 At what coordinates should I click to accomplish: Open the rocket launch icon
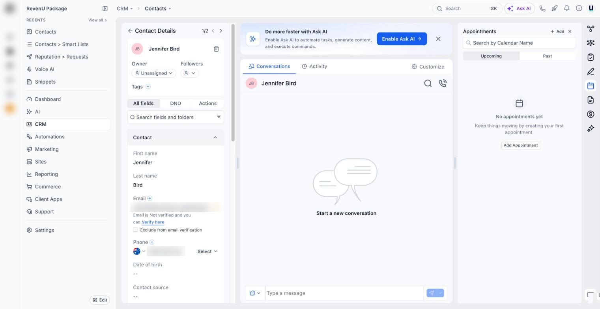[555, 8]
